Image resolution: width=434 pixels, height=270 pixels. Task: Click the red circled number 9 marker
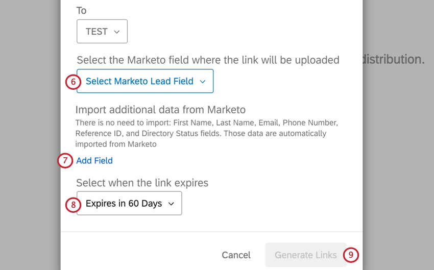coord(351,255)
